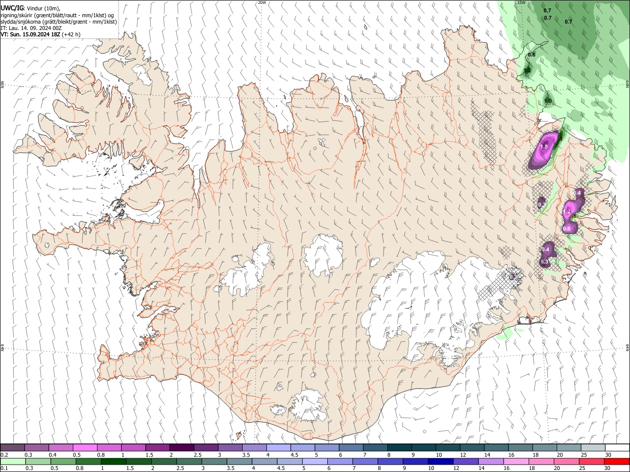Select the royal blue swatch labeled 9 in the rain scale
Viewport: 630px width, 472px height.
click(x=415, y=461)
